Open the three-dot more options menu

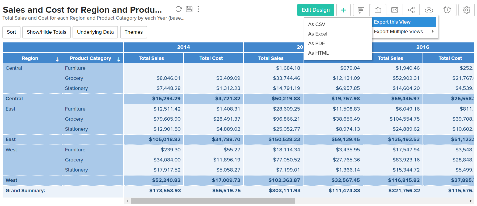pyautogui.click(x=198, y=9)
